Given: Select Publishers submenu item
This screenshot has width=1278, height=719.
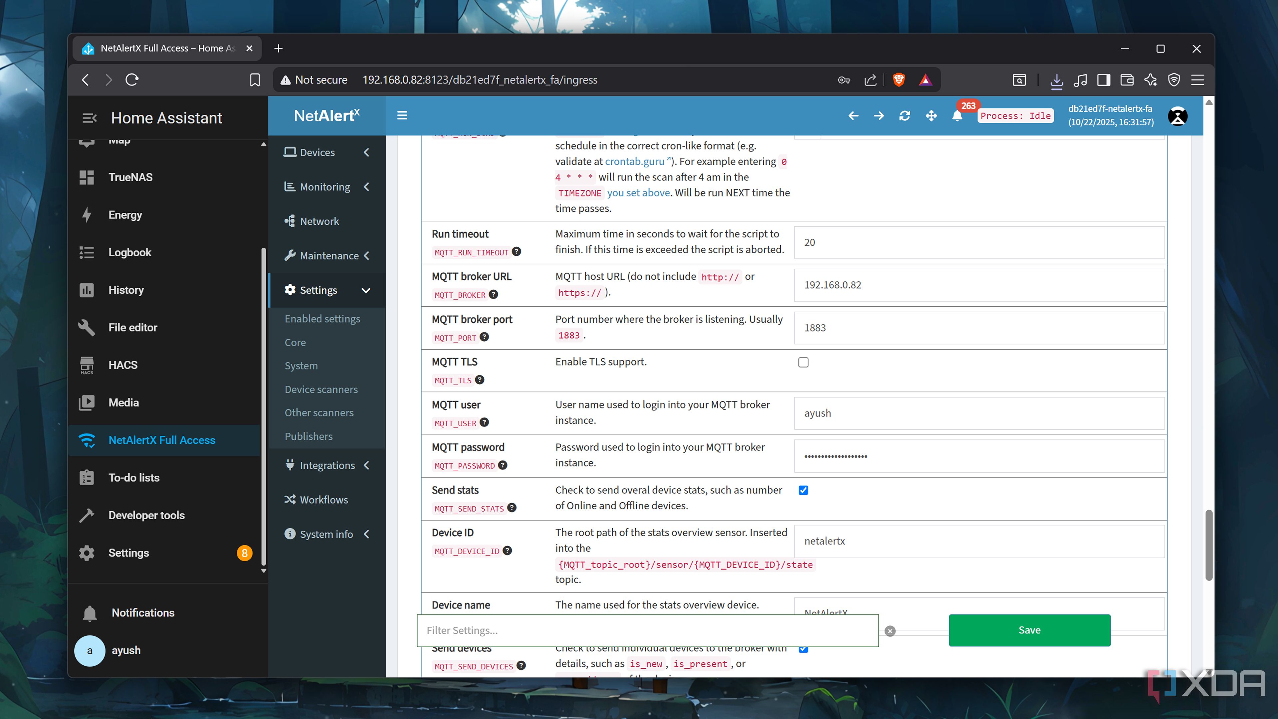Looking at the screenshot, I should tap(309, 436).
